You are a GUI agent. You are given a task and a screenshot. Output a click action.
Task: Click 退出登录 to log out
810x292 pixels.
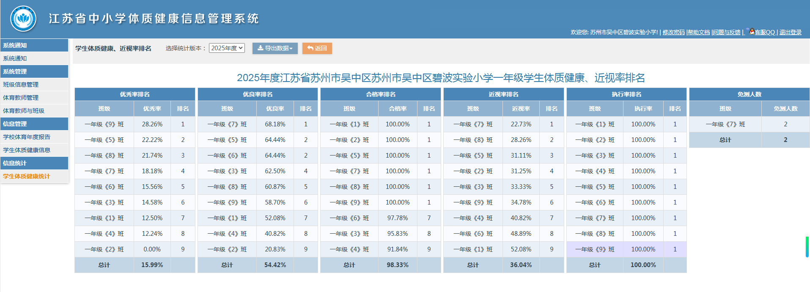(790, 32)
